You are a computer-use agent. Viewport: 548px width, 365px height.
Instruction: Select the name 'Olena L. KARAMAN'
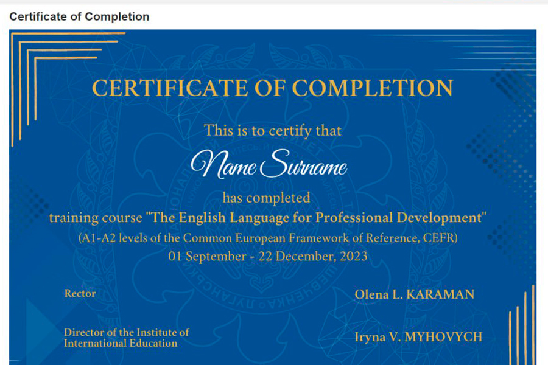(414, 295)
